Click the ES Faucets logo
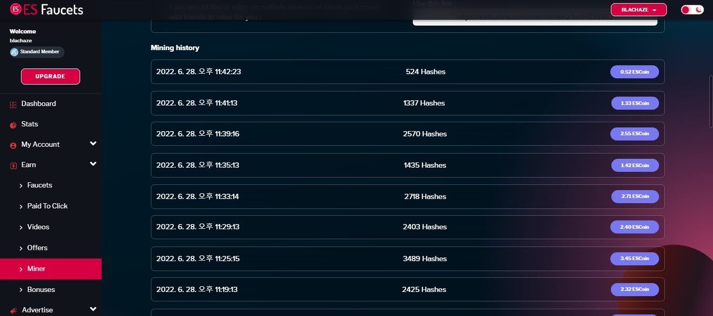 [46, 9]
